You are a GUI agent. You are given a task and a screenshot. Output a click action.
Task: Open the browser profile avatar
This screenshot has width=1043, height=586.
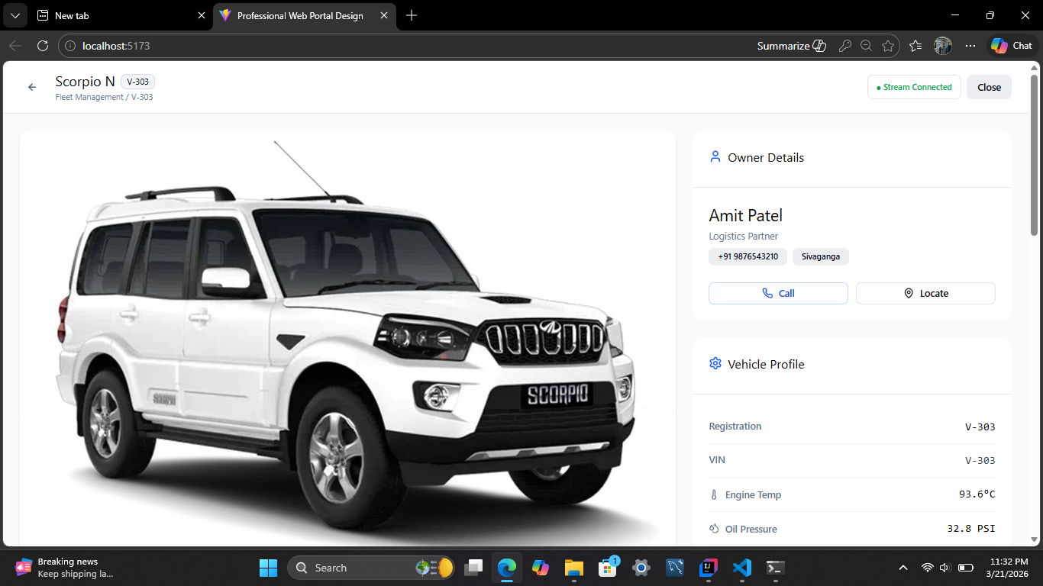pyautogui.click(x=943, y=46)
